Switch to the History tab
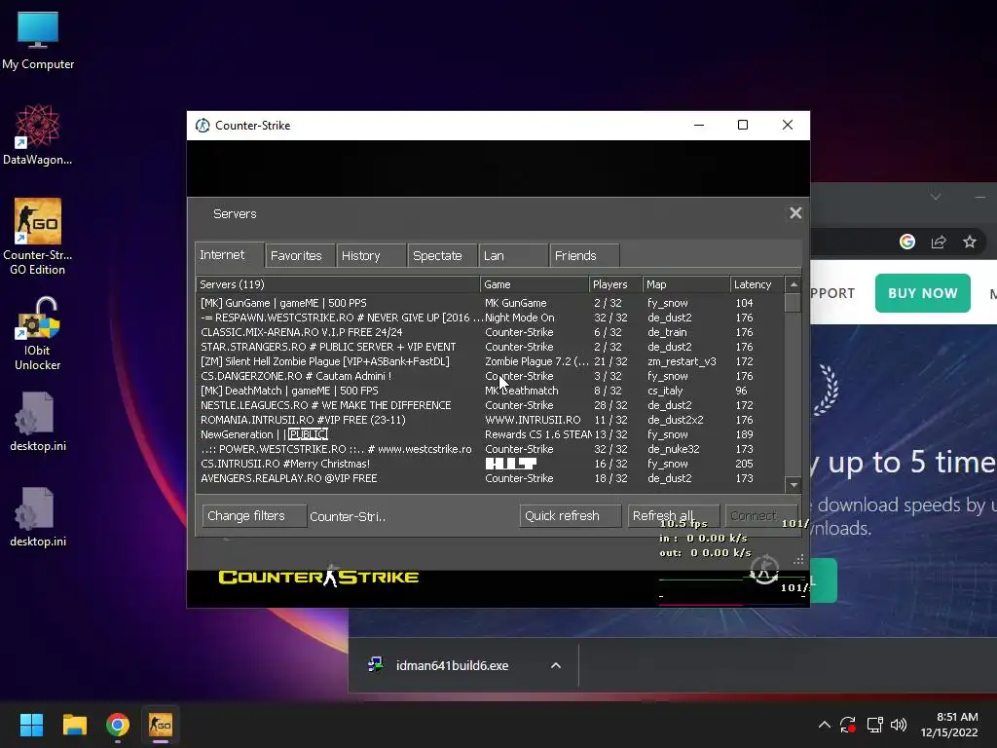Screen dimensions: 997x748 pyautogui.click(x=371, y=256)
